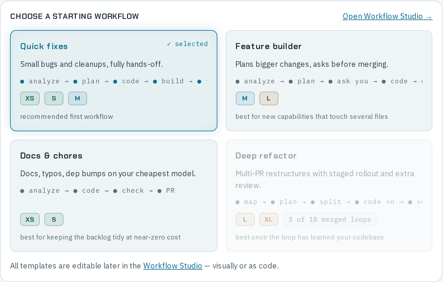
Task: Click 'recommended first workflow' note
Action: 67,116
